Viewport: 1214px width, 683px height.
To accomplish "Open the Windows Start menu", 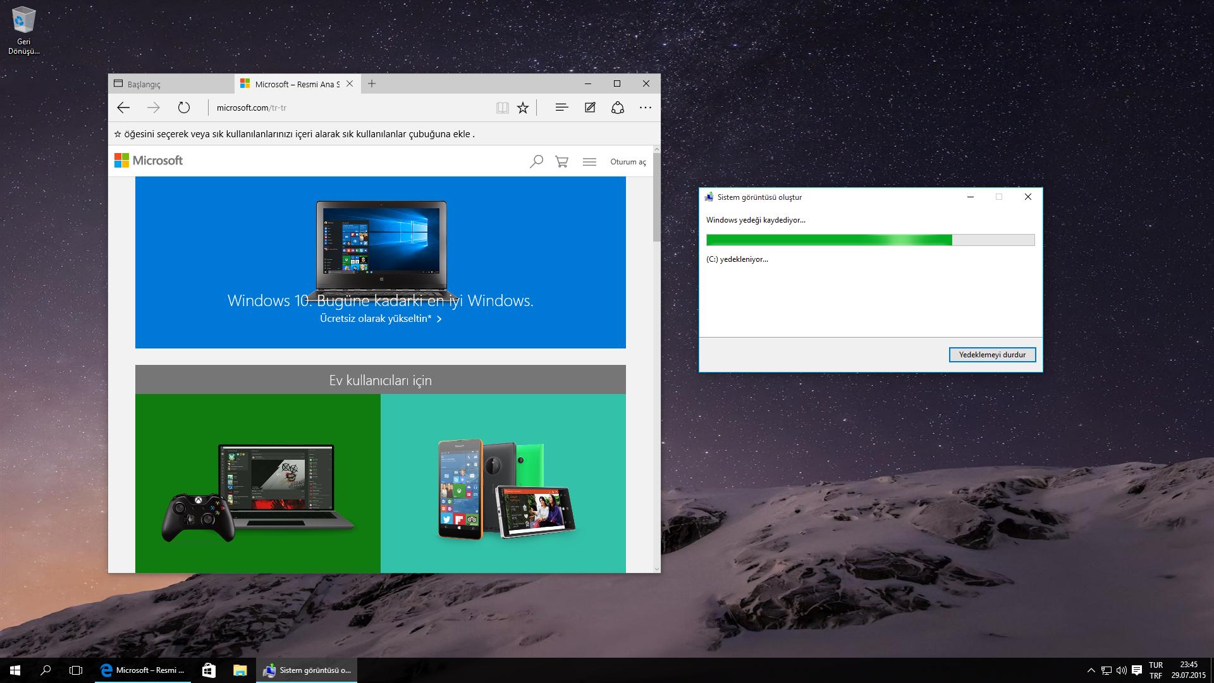I will [15, 670].
